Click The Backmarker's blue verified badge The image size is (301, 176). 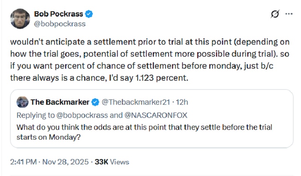pos(96,102)
